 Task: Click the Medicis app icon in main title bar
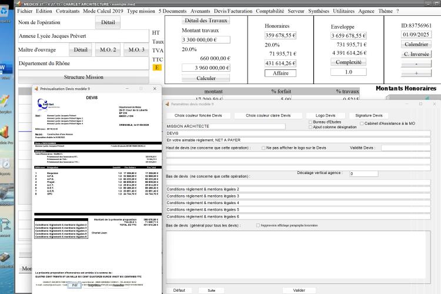point(19,4)
